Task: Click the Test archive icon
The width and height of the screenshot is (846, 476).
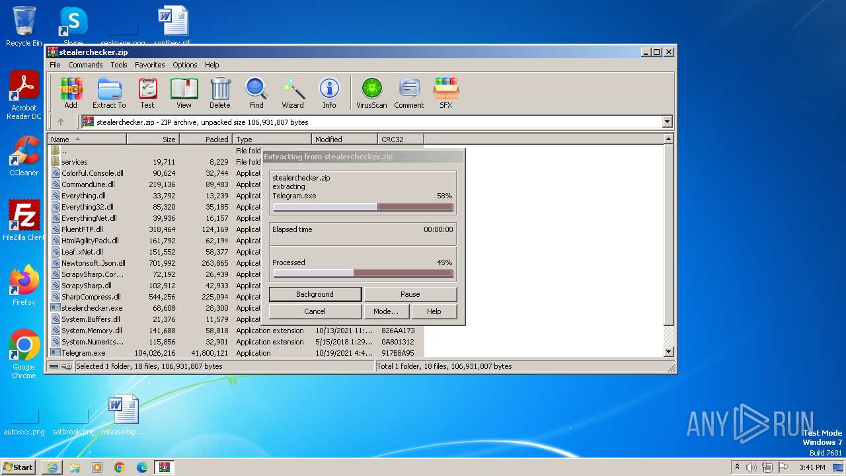Action: 147,93
